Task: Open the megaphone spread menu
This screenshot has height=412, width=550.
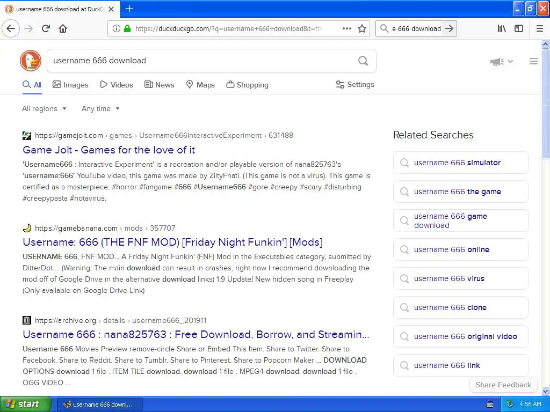Action: click(502, 62)
